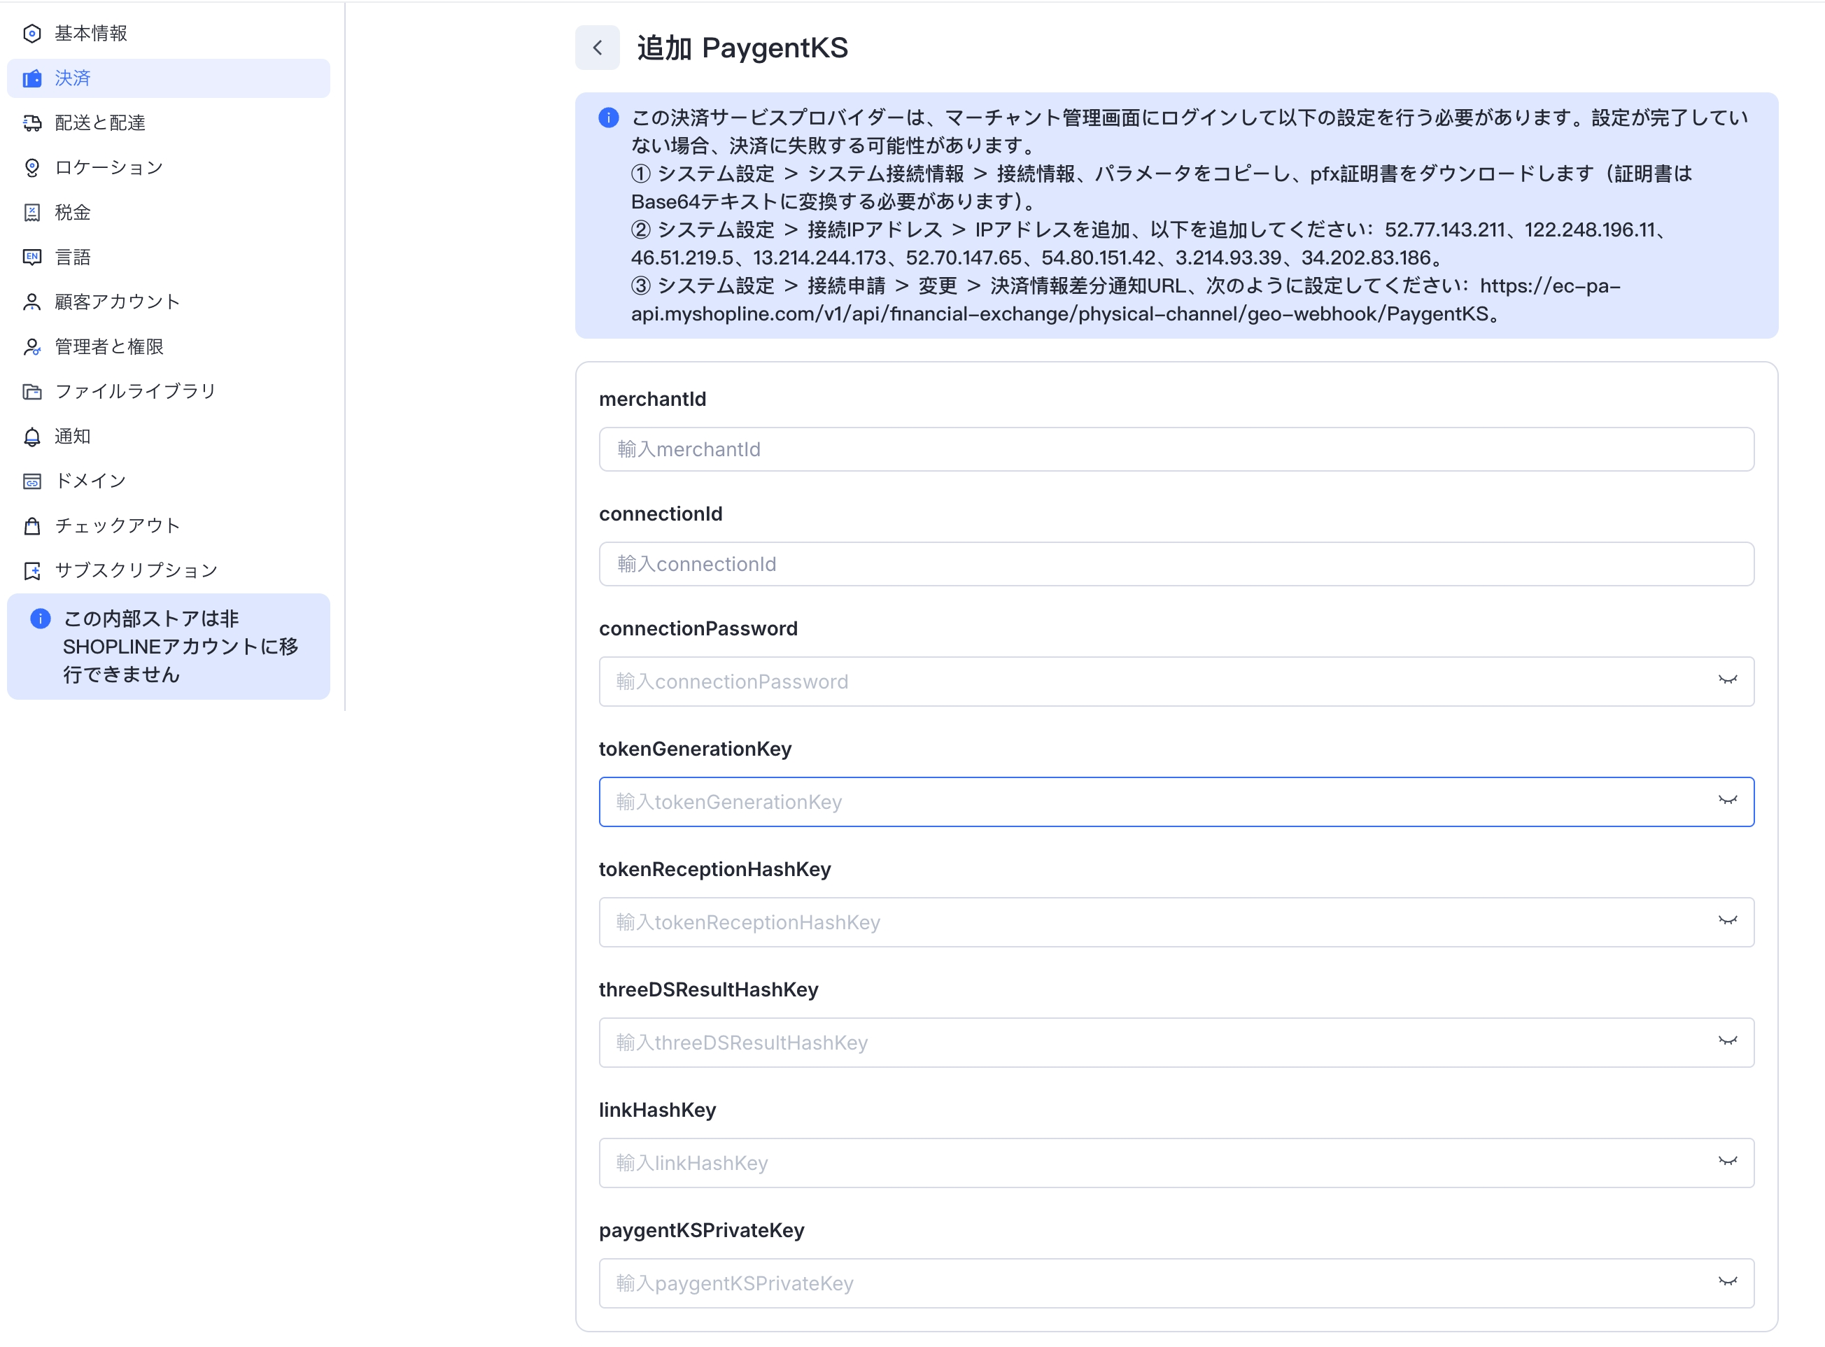The height and width of the screenshot is (1347, 1825).
Task: Click the ドメイン icon
Action: [x=31, y=481]
